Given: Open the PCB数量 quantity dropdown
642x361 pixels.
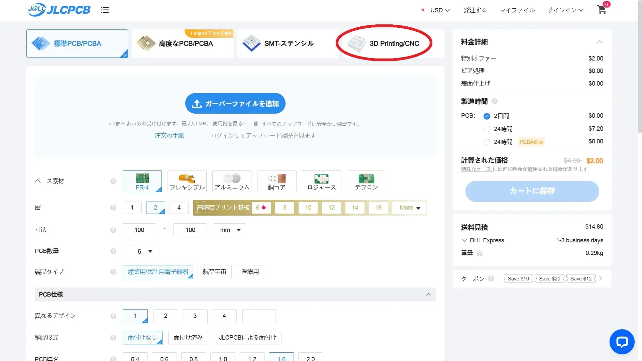Looking at the screenshot, I should 139,251.
